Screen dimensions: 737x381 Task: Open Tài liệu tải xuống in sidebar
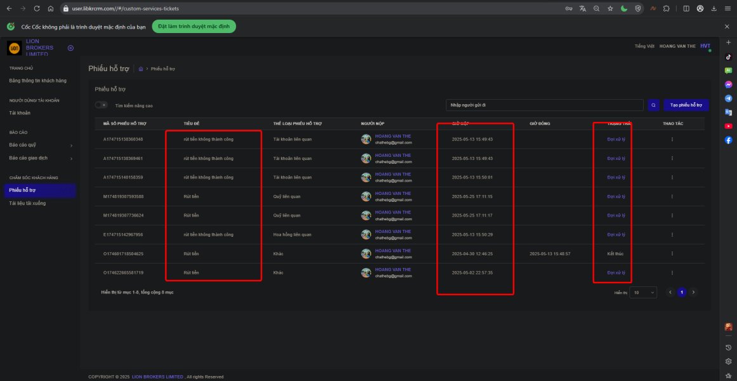27,203
